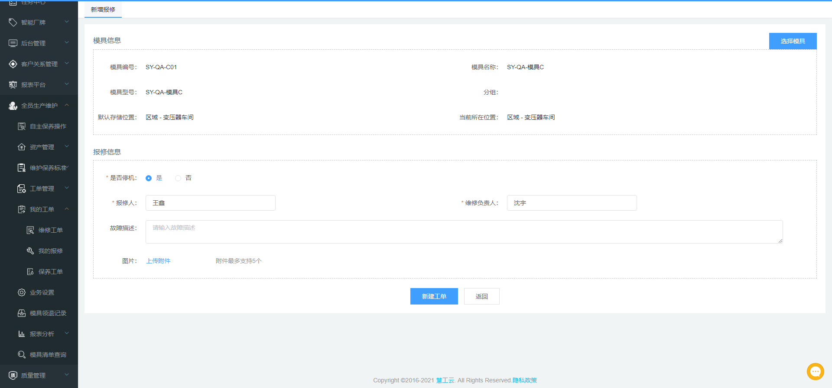Select 是 for 是否停机
The width and height of the screenshot is (832, 388).
tap(149, 178)
